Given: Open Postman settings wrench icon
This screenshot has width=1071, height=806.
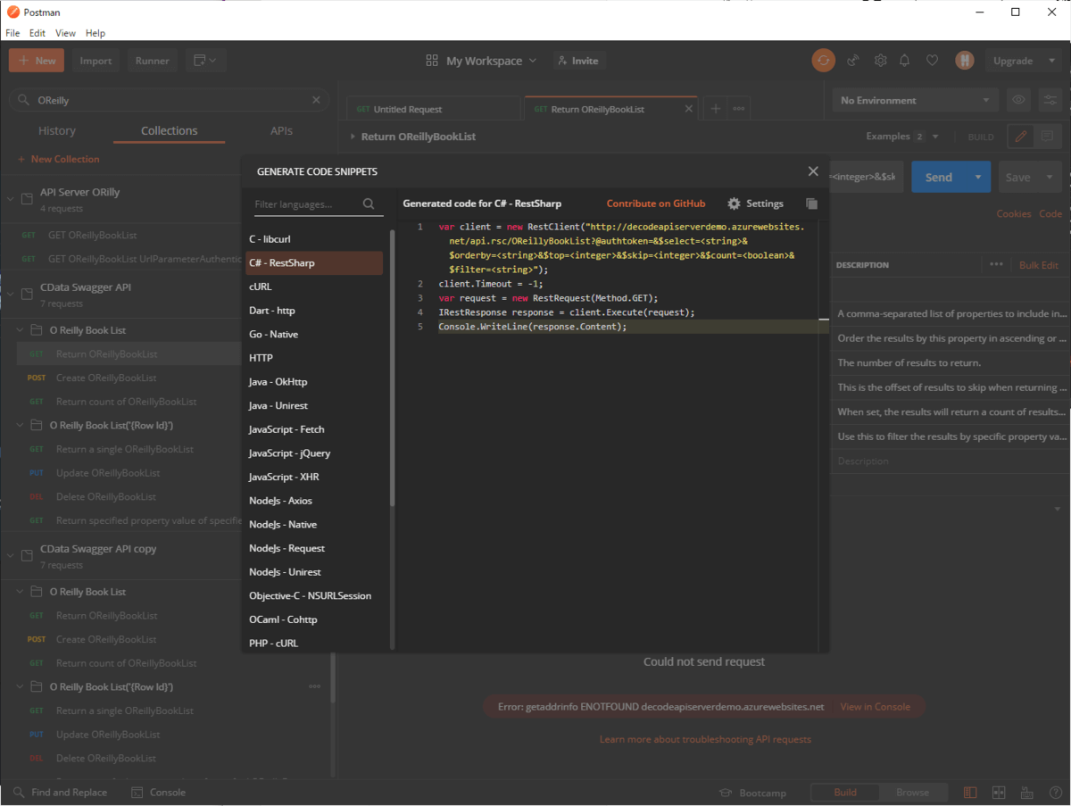Looking at the screenshot, I should click(880, 61).
